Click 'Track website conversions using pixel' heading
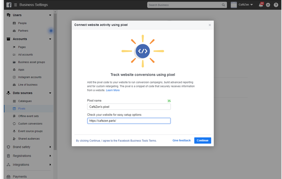The height and width of the screenshot is (179, 282). point(143,75)
